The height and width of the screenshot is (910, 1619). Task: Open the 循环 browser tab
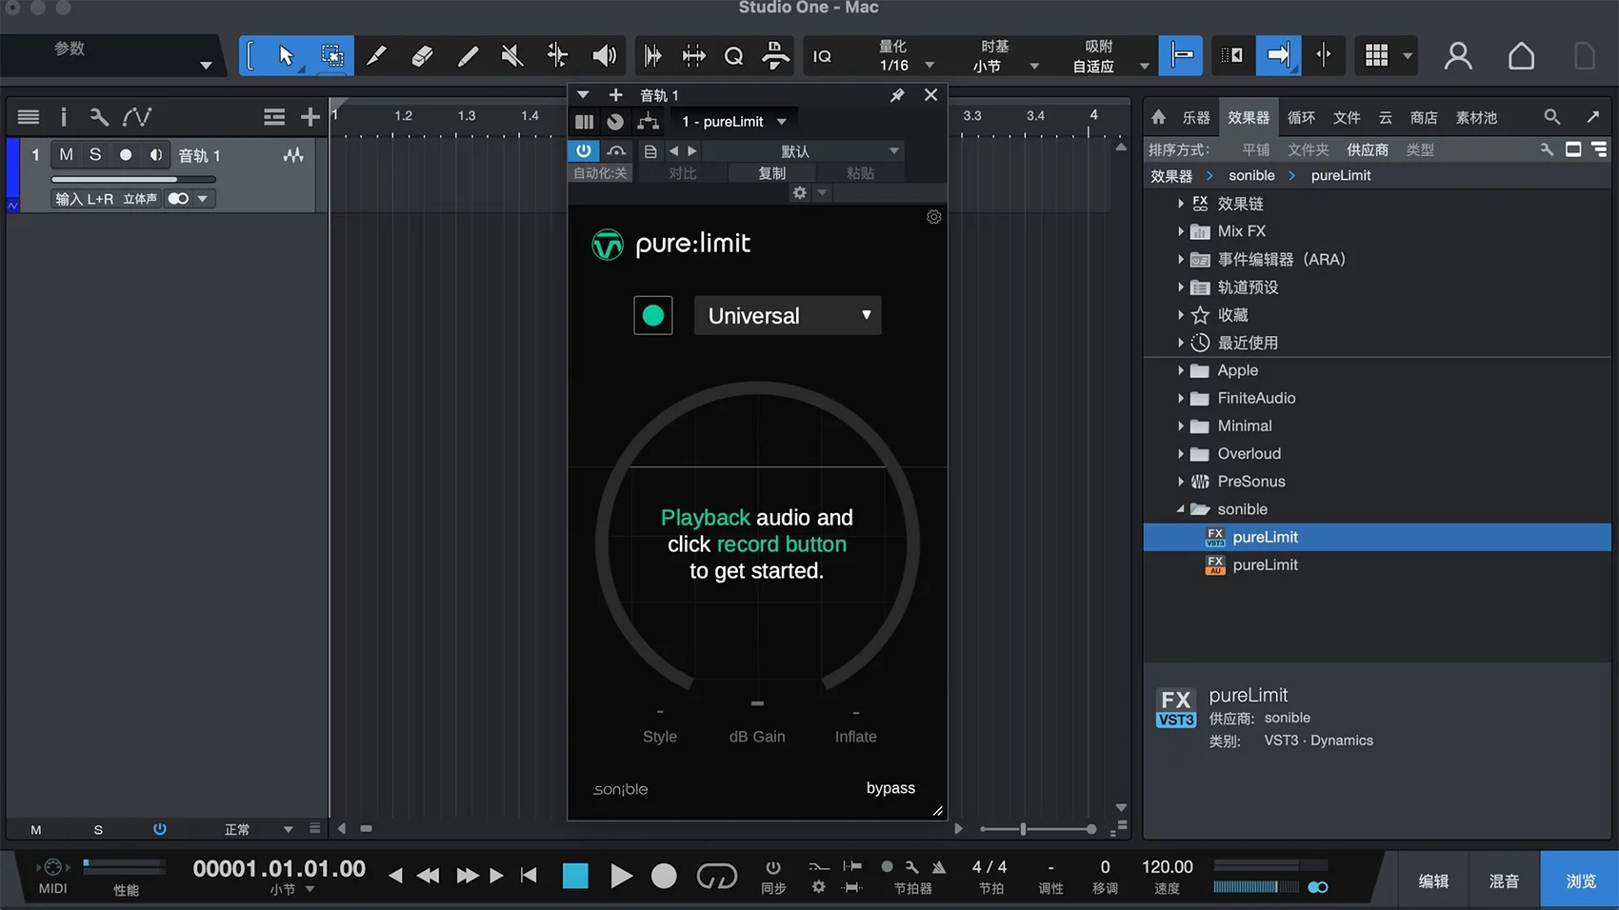(1301, 117)
